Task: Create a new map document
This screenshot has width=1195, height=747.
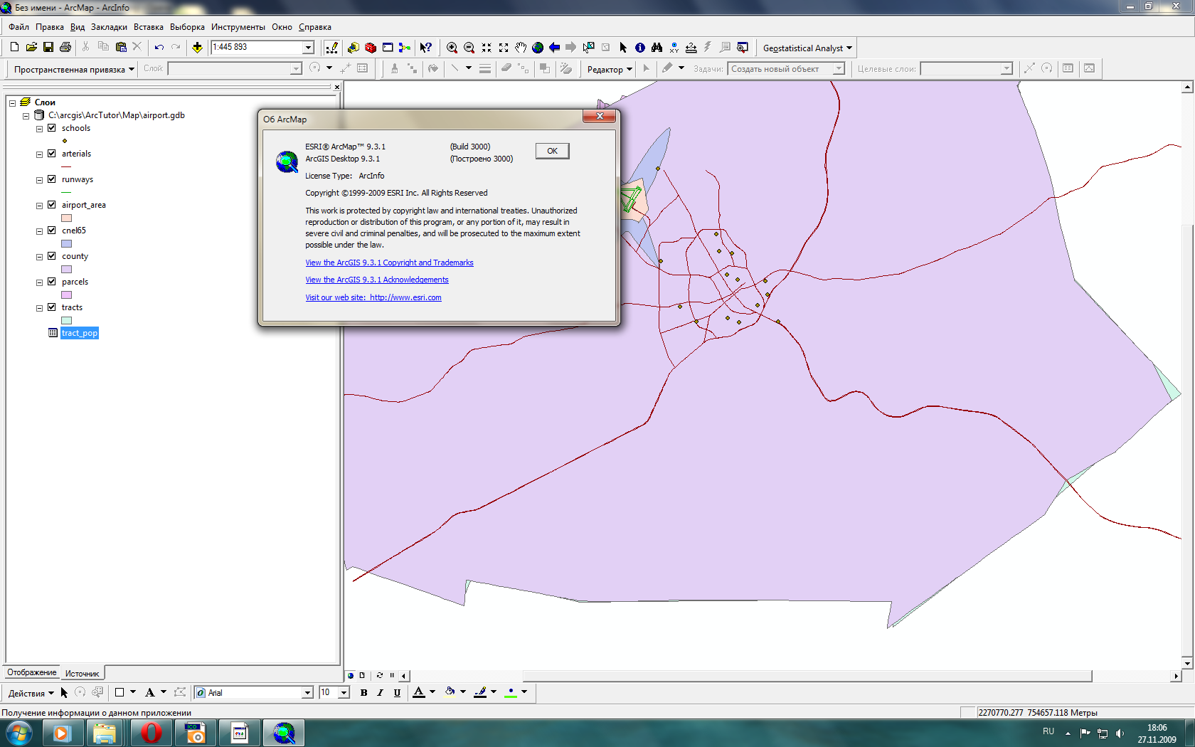Action: pos(14,47)
